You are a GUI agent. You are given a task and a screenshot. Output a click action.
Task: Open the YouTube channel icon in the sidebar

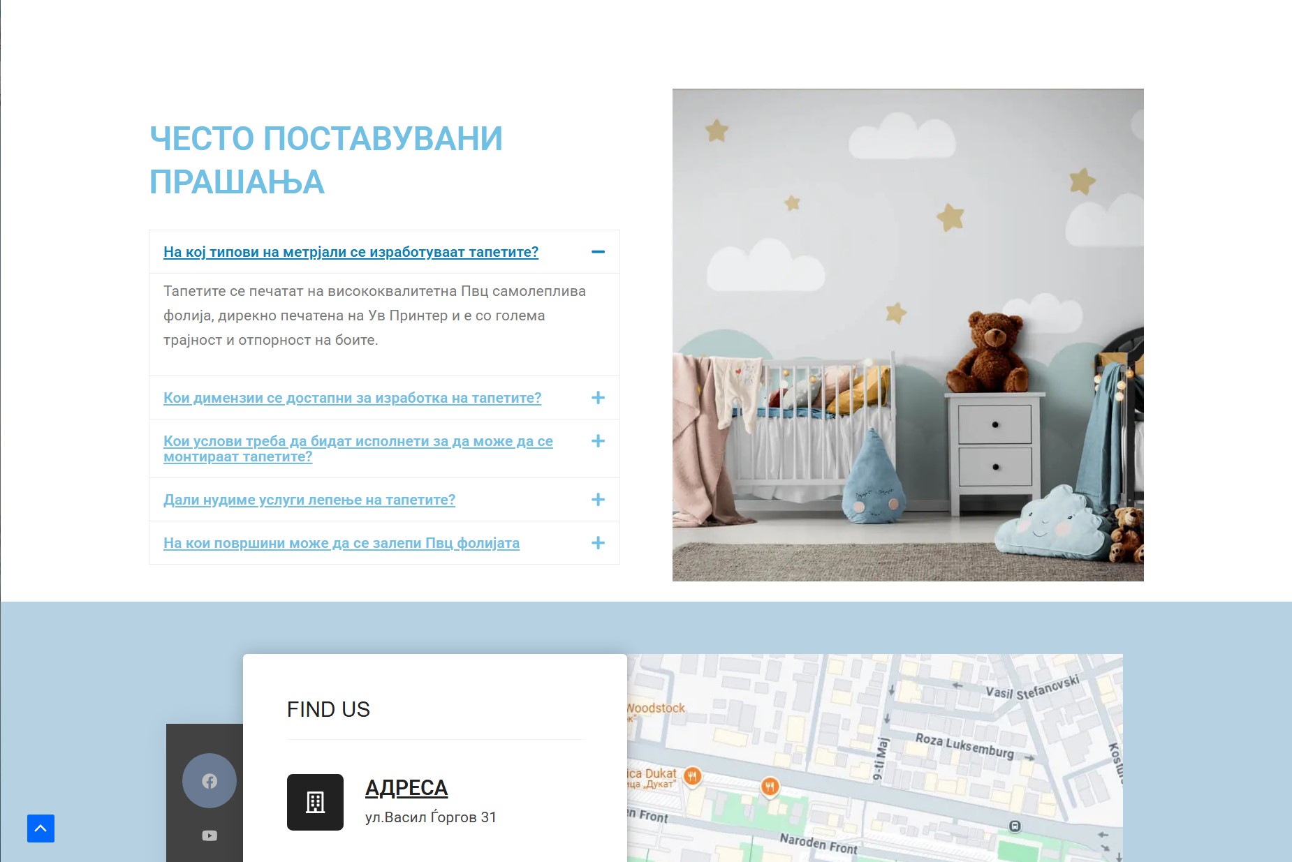click(209, 835)
